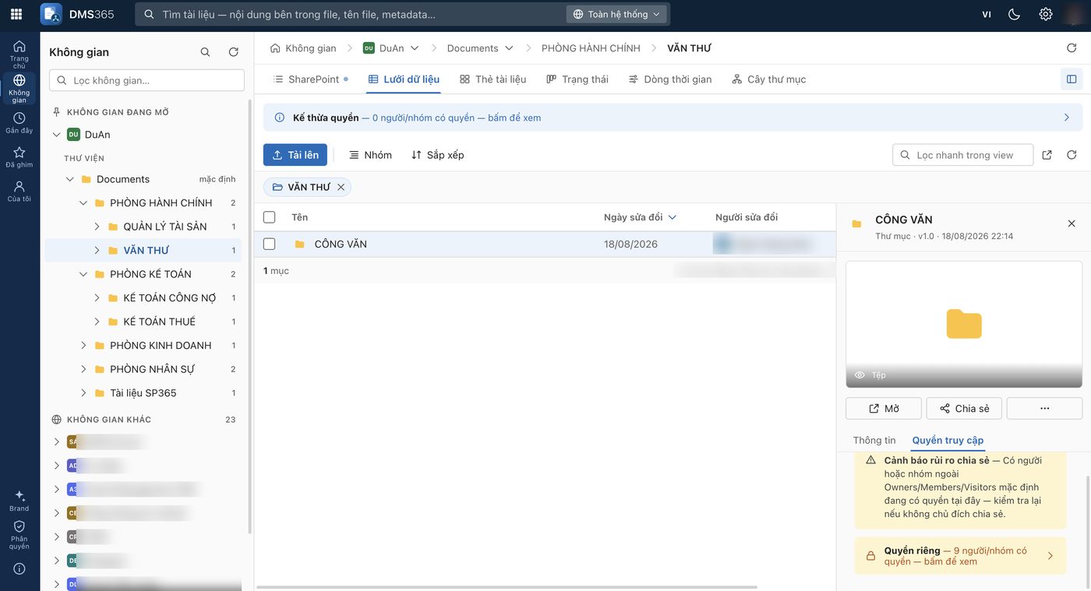Viewport: 1091px width, 591px height.
Task: Expand Kế thừa quyền banner chevron
Action: coord(1067,118)
